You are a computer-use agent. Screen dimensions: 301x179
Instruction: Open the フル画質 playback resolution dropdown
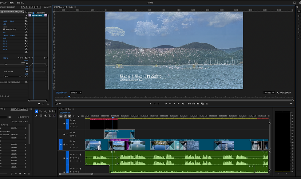(269, 93)
